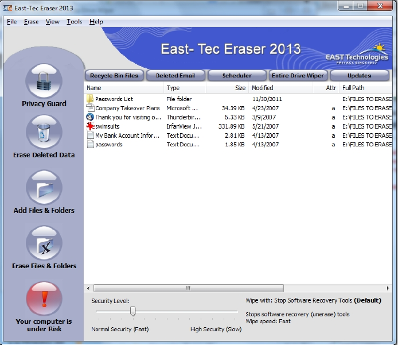The height and width of the screenshot is (345, 398).
Task: Click Normal Security (Fast) label
Action: pyautogui.click(x=120, y=329)
